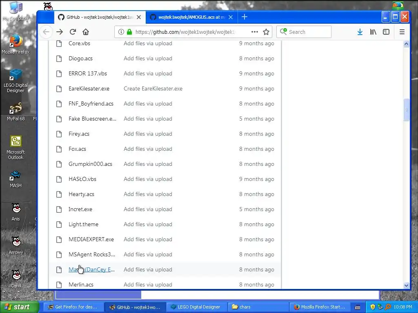Select the Anis character desktop icon
This screenshot has width=418, height=313.
click(x=16, y=212)
